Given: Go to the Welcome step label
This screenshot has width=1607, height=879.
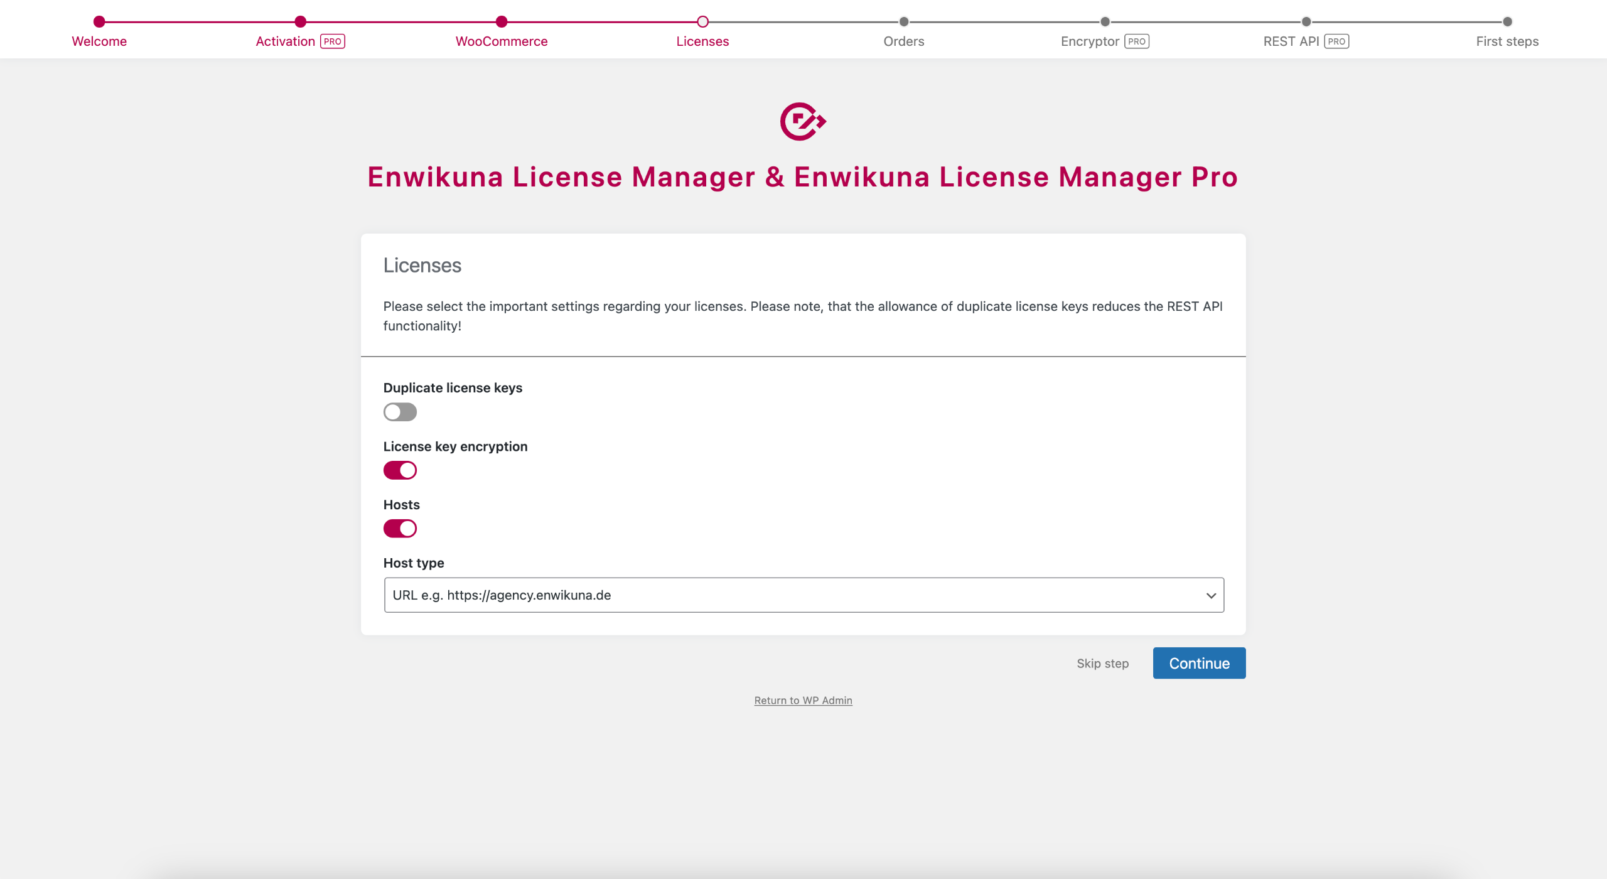Looking at the screenshot, I should coord(99,41).
